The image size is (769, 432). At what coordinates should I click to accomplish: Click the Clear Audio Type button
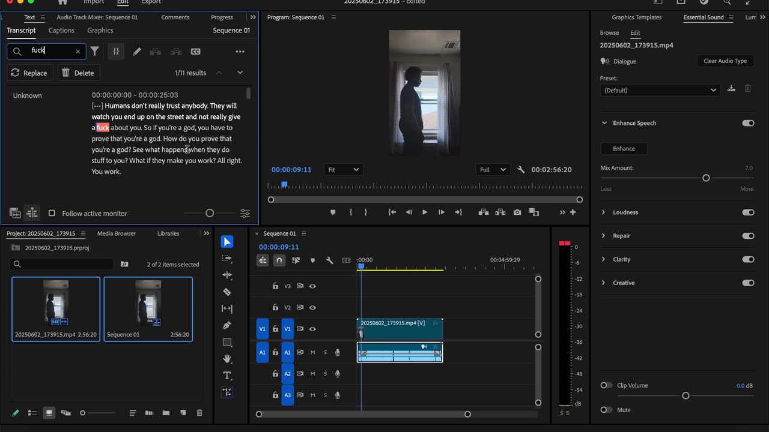[x=725, y=61]
